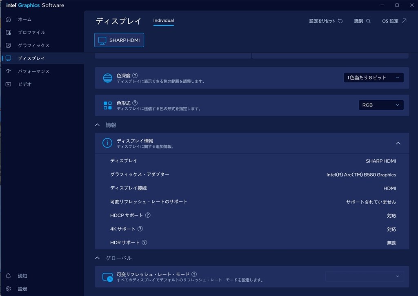Click the OS 設定 external arrow icon
Screen dimensions: 418x296
coord(404,21)
